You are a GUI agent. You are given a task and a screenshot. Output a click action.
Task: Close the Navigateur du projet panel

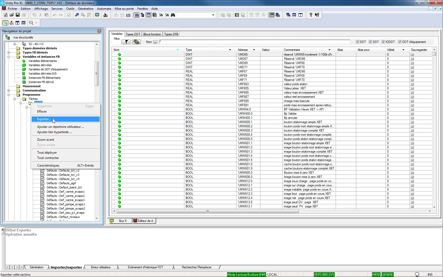pyautogui.click(x=99, y=31)
